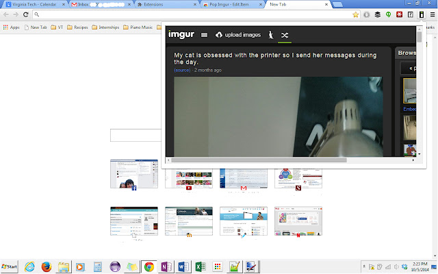Click the popup horizontal scrollbar thumb
This screenshot has height=274, width=438.
(x=259, y=160)
